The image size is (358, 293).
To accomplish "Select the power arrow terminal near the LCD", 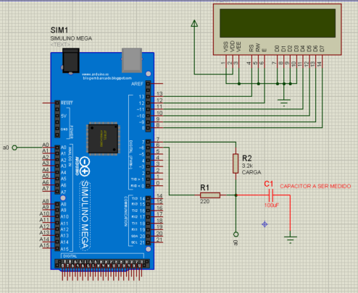I will [194, 23].
